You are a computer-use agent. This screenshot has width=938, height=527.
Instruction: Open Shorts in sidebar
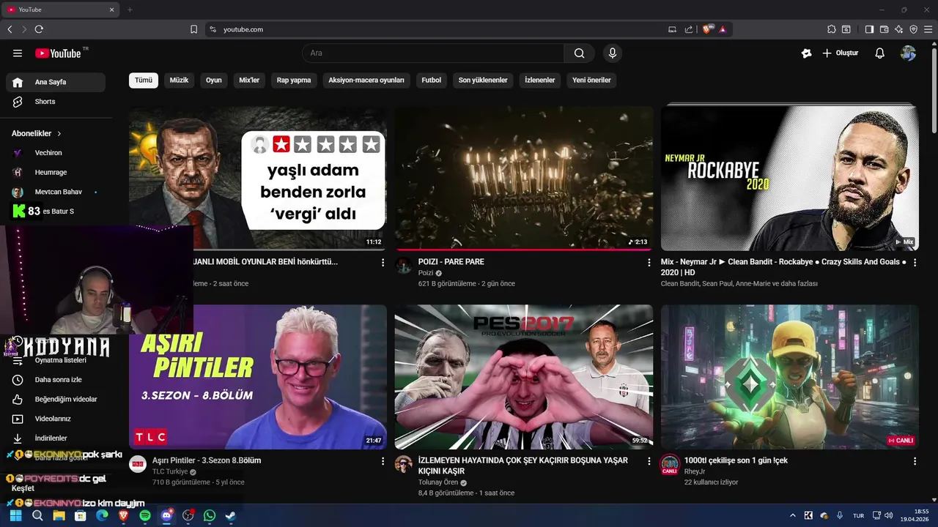click(x=56, y=102)
